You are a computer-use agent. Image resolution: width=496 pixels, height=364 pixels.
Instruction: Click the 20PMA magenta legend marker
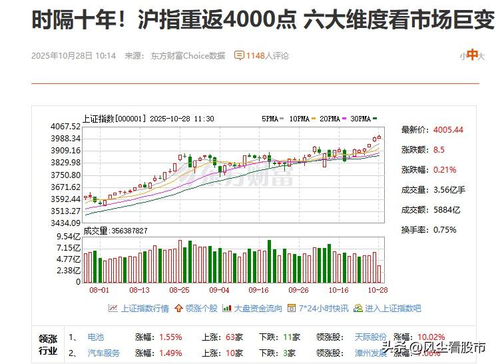(x=344, y=119)
